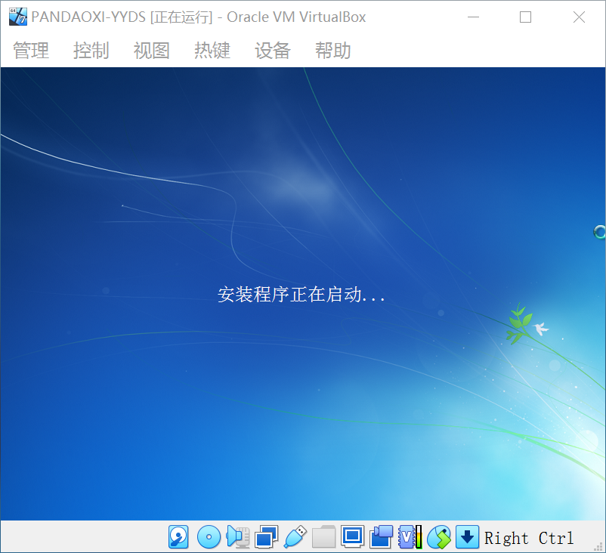Click the Right Ctrl host key label
The image size is (606, 553).
click(x=529, y=538)
